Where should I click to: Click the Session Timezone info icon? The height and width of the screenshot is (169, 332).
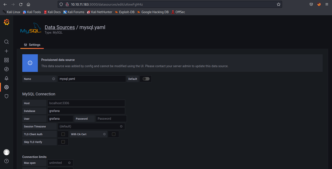(x=121, y=126)
